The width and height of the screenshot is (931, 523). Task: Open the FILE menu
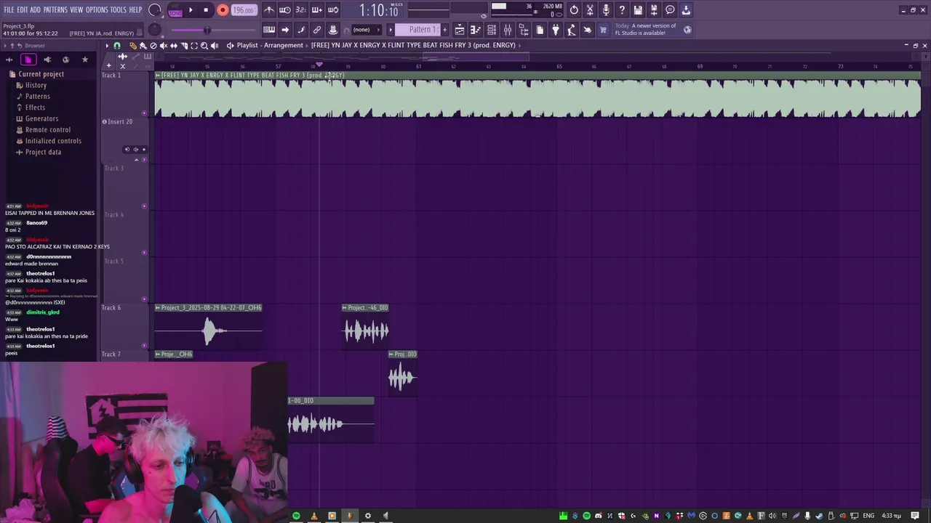click(x=9, y=10)
